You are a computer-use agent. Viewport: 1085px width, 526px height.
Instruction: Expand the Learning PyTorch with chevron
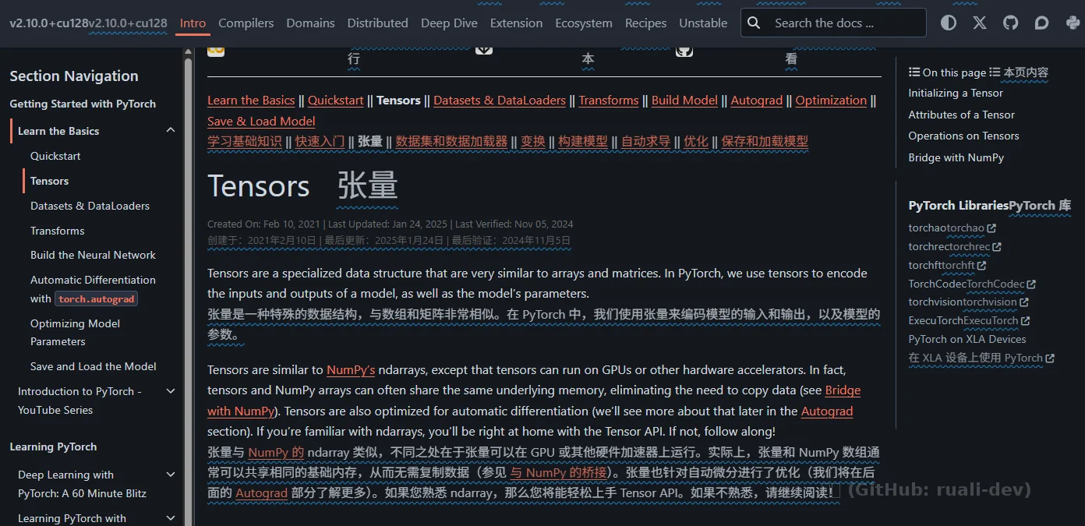pos(171,518)
